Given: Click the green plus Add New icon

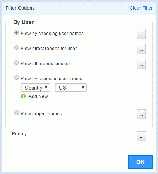Looking at the screenshot, I should 23,96.
